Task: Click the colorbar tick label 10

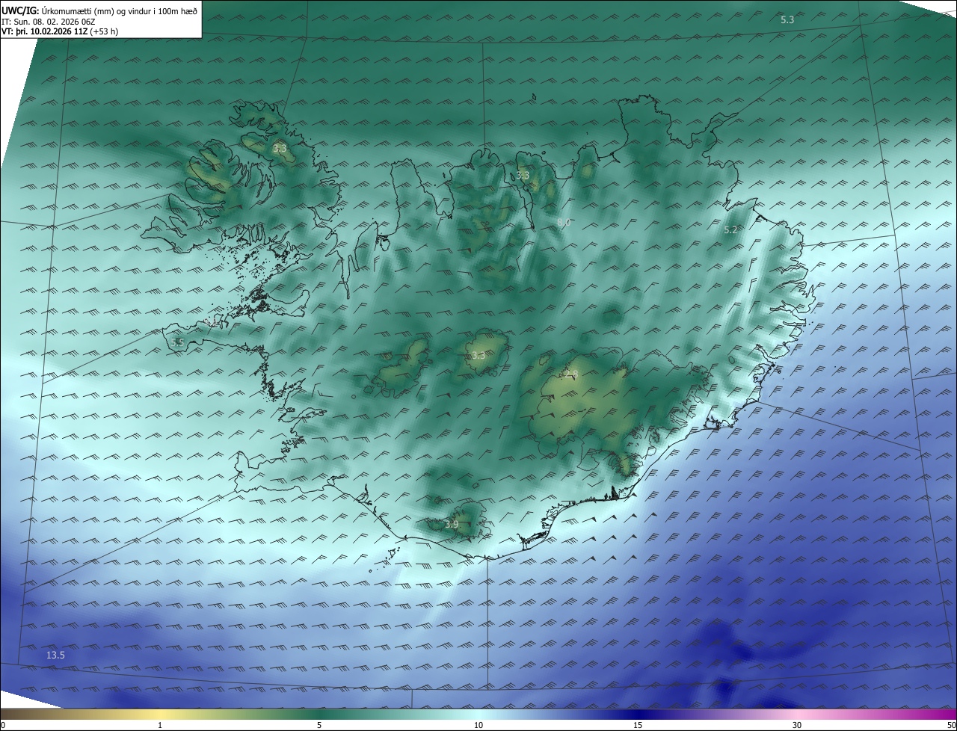Action: point(478,725)
